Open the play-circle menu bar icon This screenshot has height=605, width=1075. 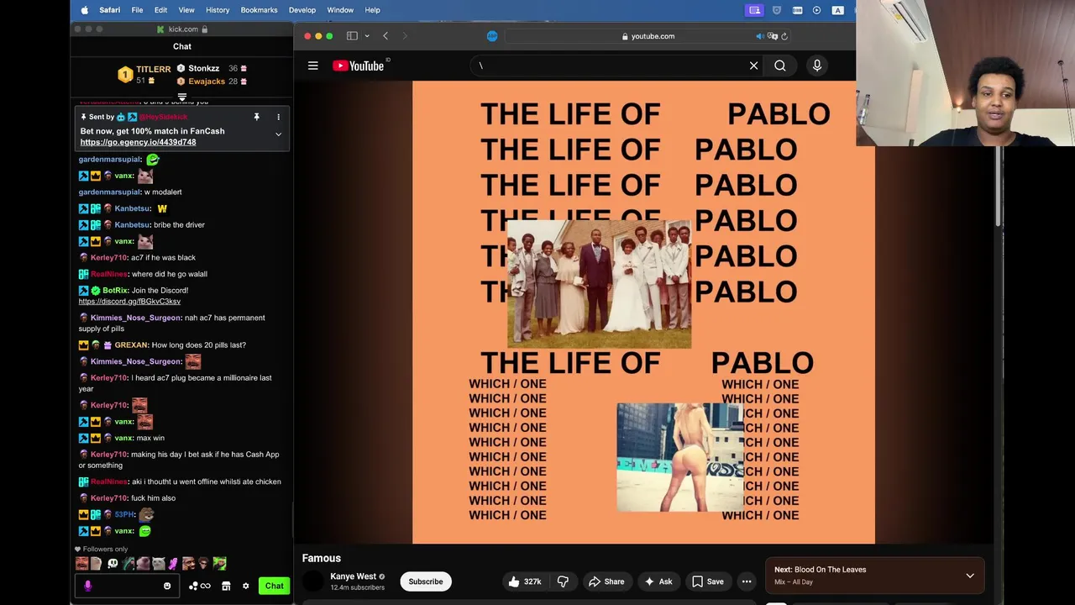(817, 10)
